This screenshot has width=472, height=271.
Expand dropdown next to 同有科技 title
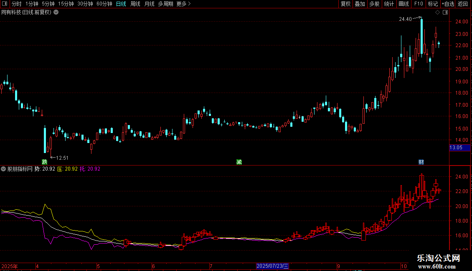tap(56, 13)
